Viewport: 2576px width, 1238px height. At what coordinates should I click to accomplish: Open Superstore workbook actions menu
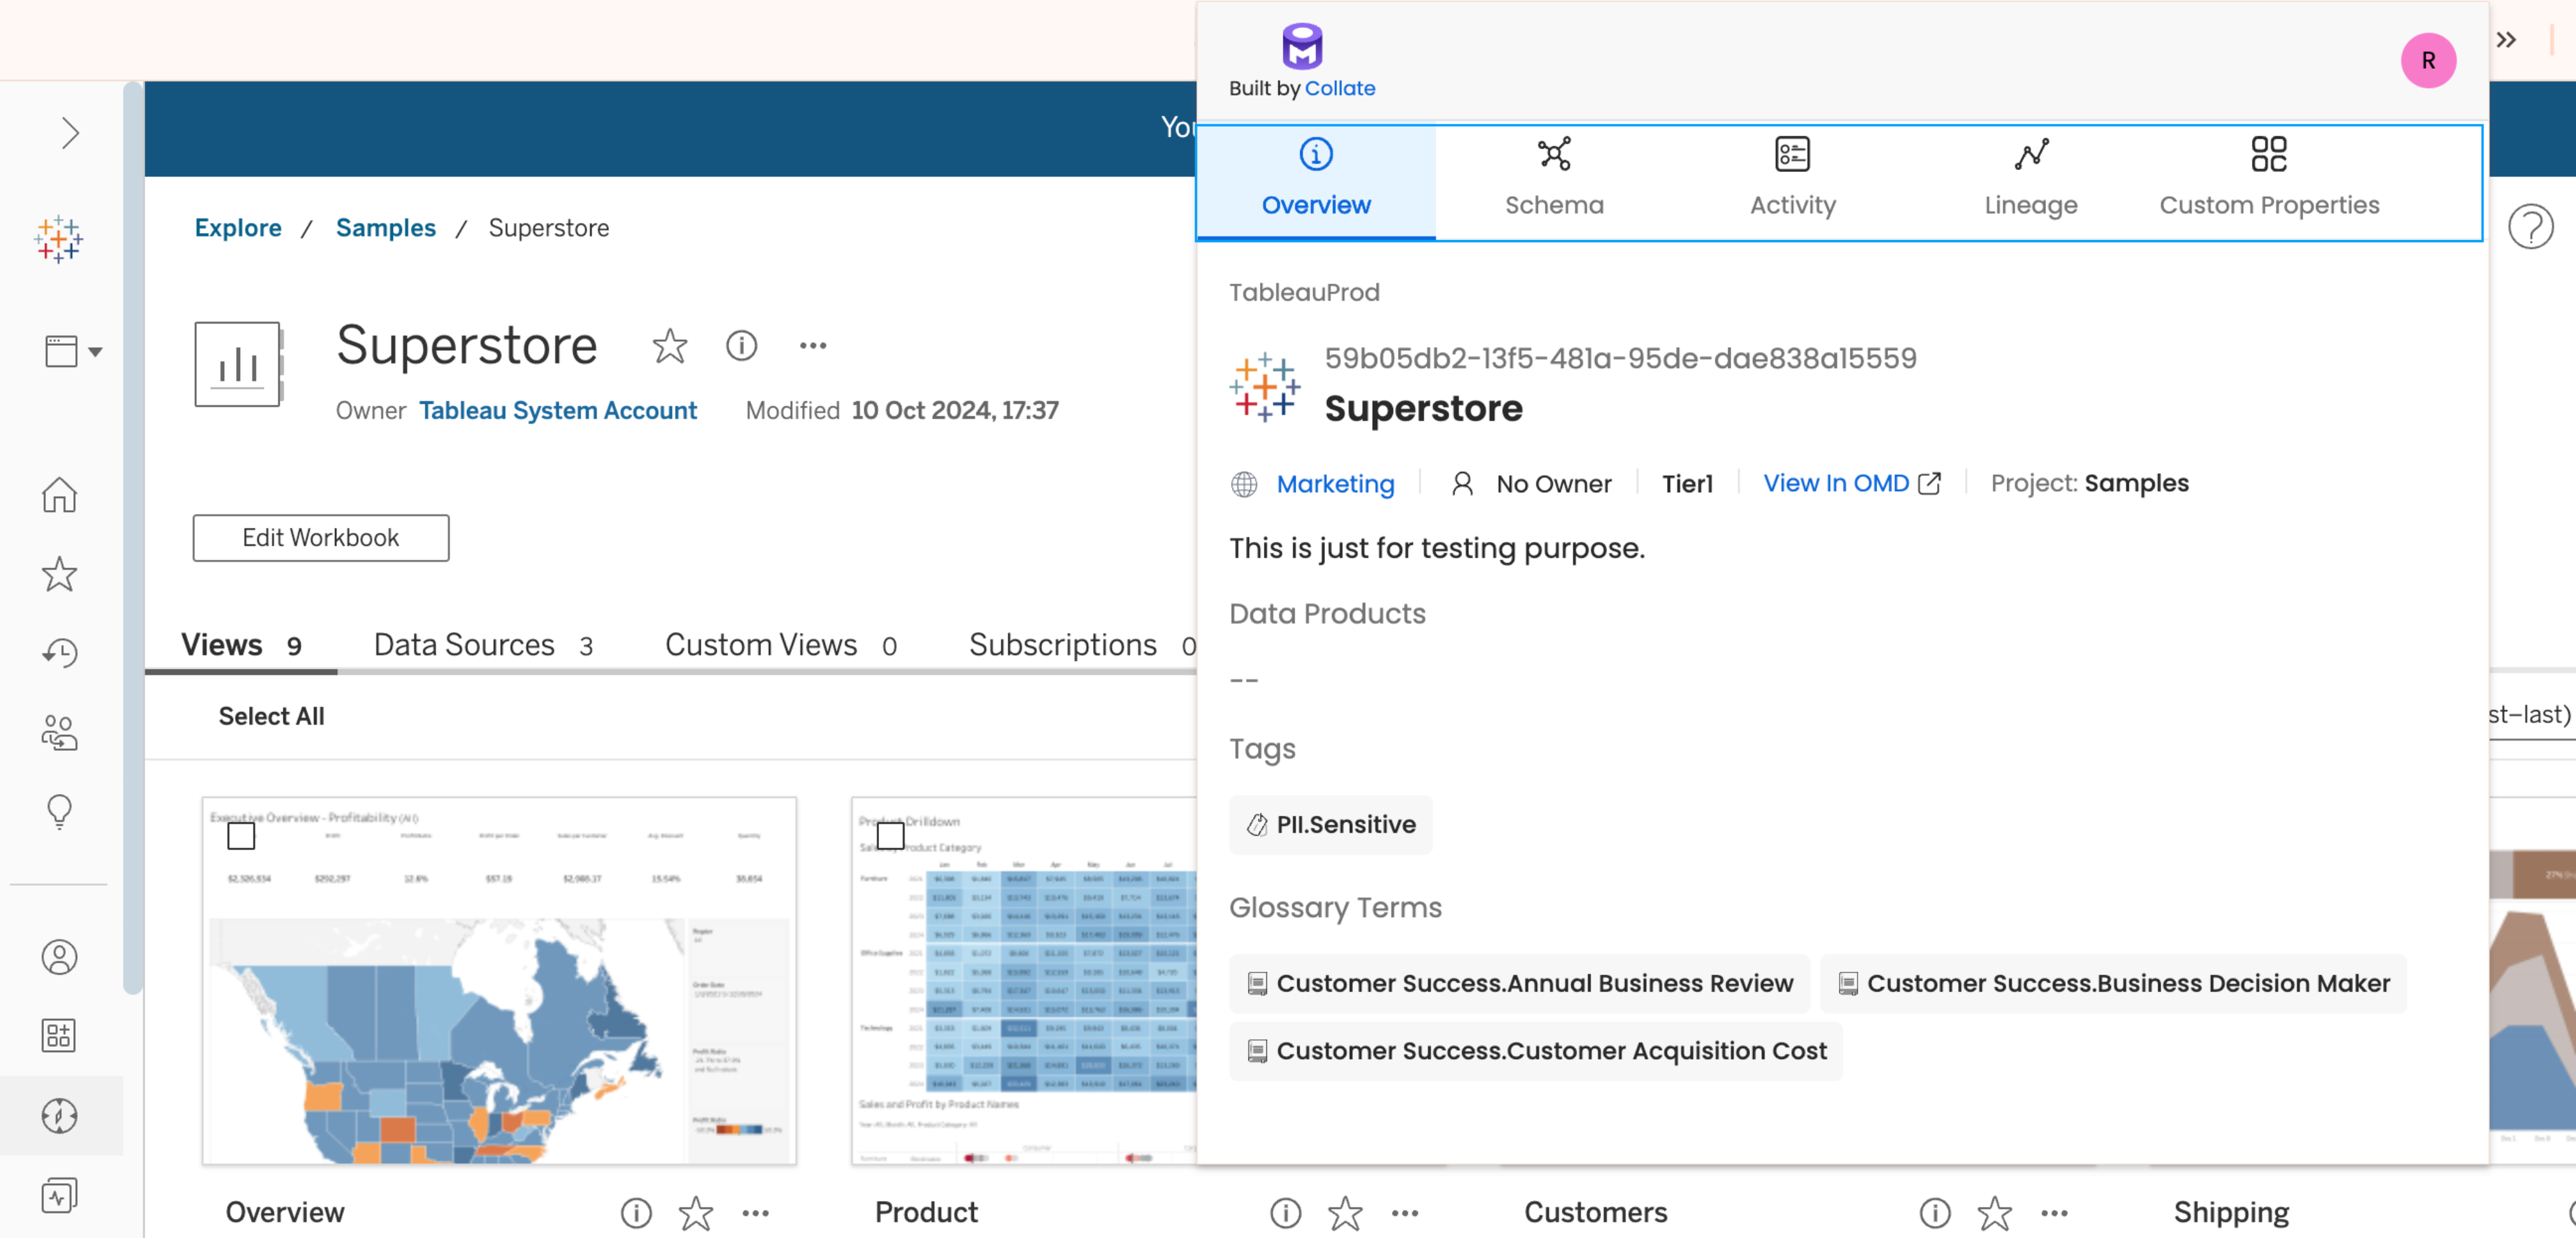point(813,346)
